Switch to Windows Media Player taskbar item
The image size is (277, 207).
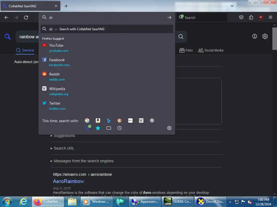(97, 202)
